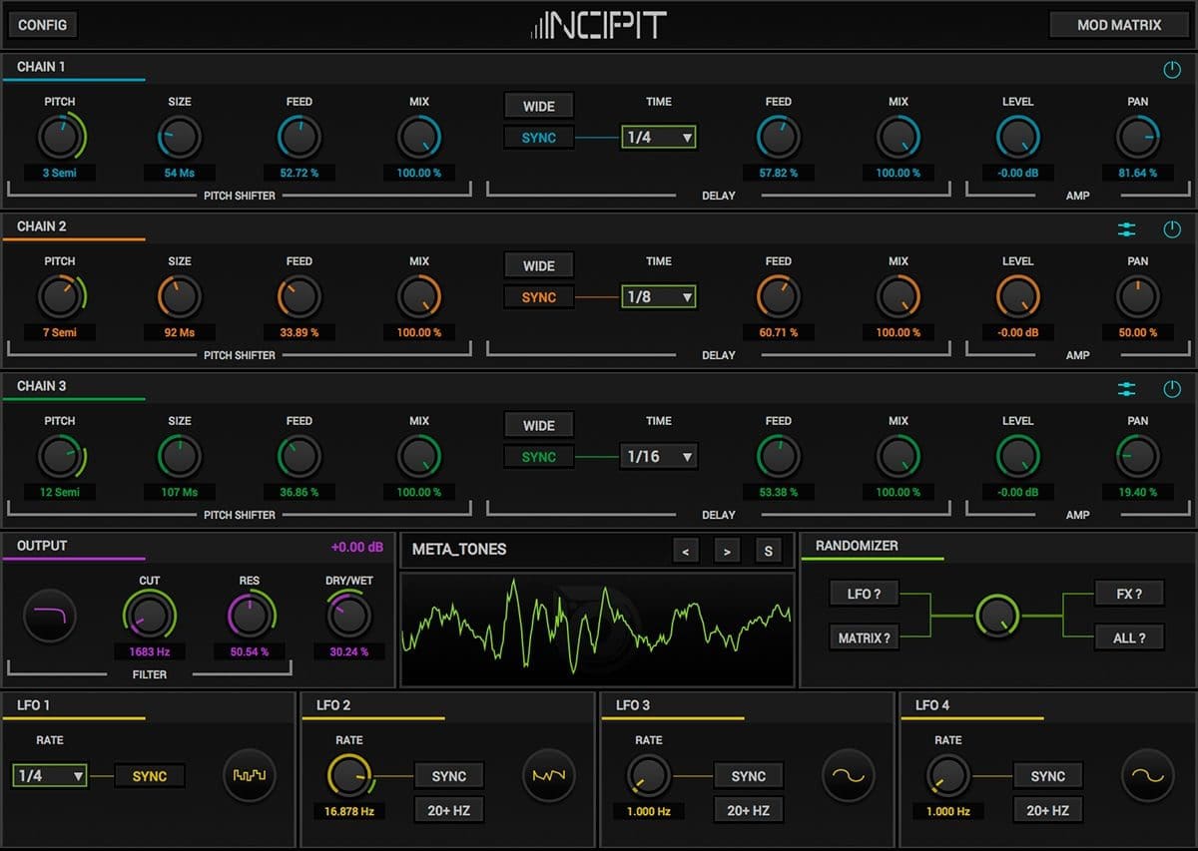Change LFO 4 sine waveform icon
Screen dimensions: 1198x851
click(x=1148, y=775)
